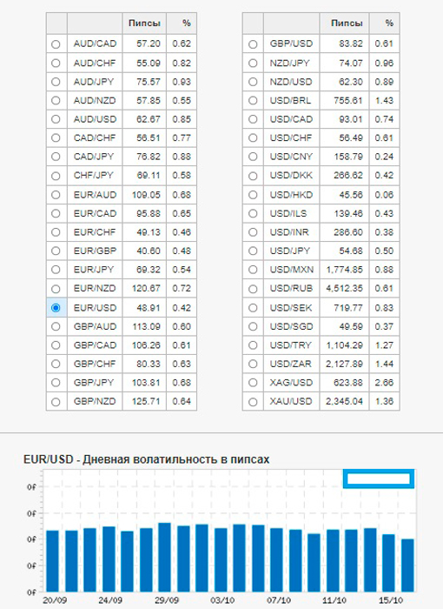
Task: Click the selected EUR/USD radio button
Action: [56, 308]
